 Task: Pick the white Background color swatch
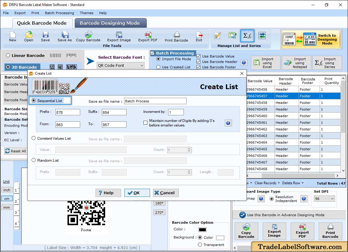(x=220, y=238)
